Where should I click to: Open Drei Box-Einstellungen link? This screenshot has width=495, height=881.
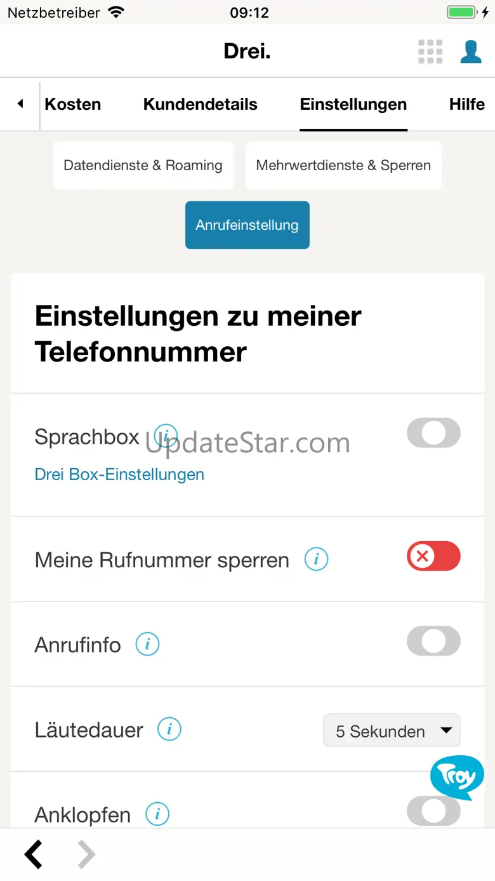[119, 474]
